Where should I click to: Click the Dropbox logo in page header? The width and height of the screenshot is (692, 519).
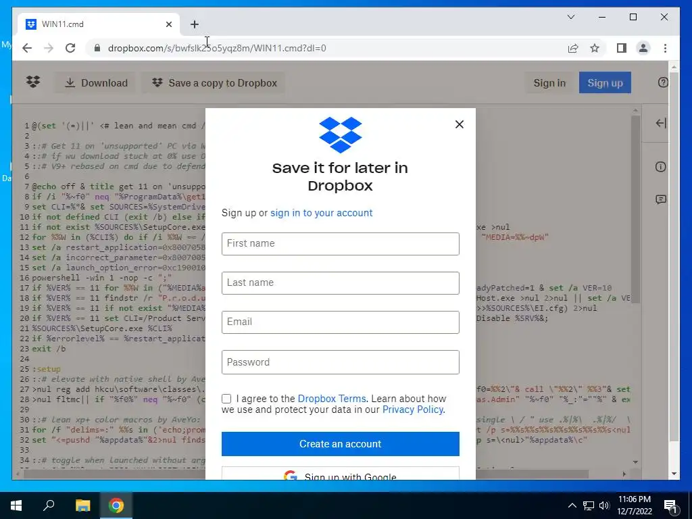coord(33,82)
